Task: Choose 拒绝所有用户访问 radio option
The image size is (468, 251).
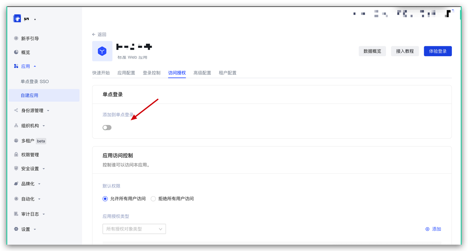Action: tap(154, 199)
